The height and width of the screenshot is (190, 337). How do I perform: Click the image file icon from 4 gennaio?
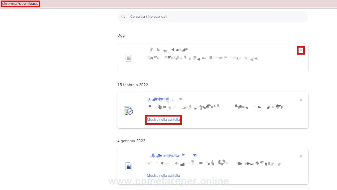coord(128,166)
